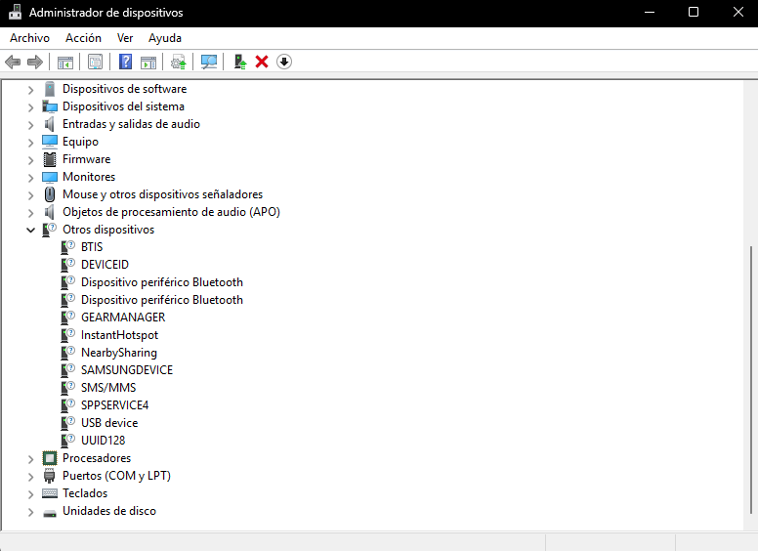Viewport: 758px width, 551px height.
Task: Expand the Unidades de disco node
Action: (x=31, y=511)
